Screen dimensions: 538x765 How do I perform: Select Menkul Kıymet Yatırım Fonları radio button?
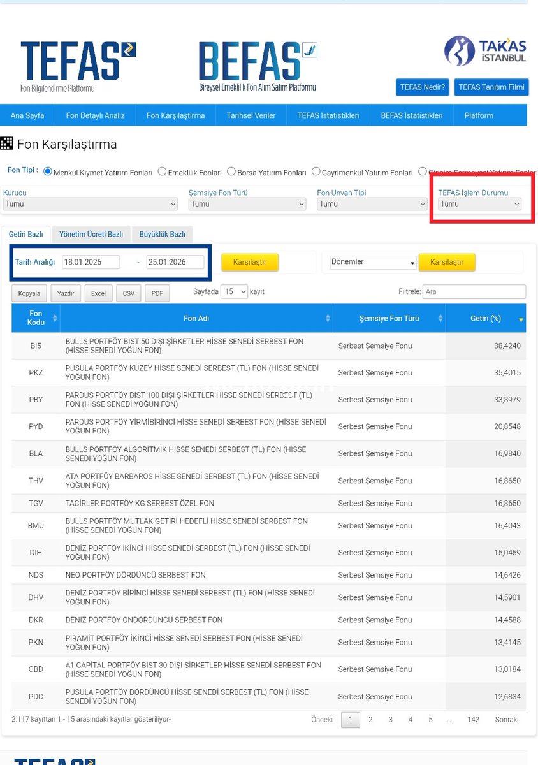tap(48, 172)
